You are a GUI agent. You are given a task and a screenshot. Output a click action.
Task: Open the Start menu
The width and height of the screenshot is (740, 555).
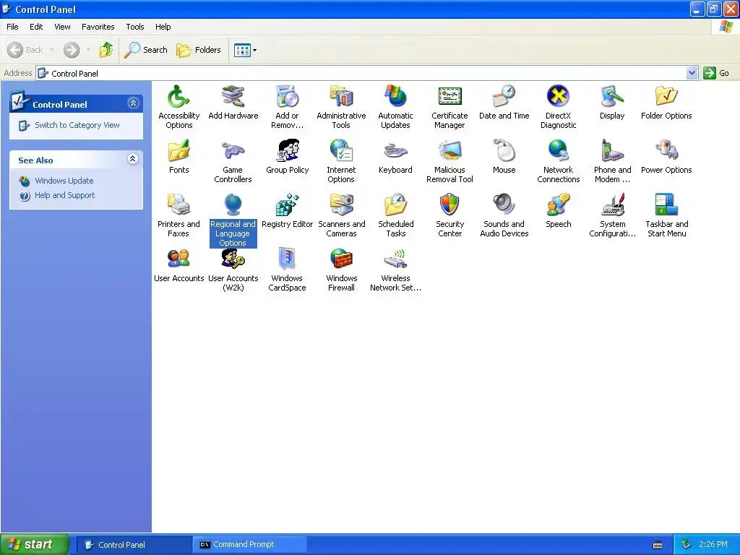coord(34,544)
